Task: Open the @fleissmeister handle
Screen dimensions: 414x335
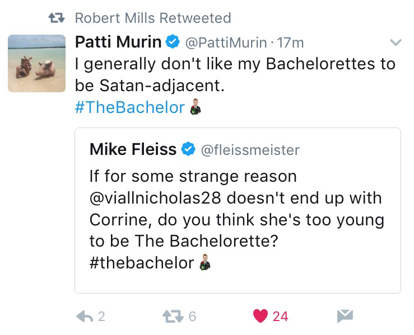Action: pyautogui.click(x=249, y=150)
